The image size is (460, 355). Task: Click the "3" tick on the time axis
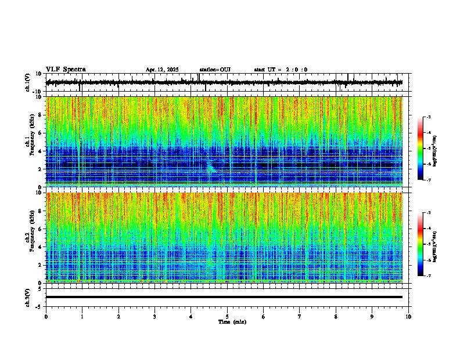(x=154, y=317)
